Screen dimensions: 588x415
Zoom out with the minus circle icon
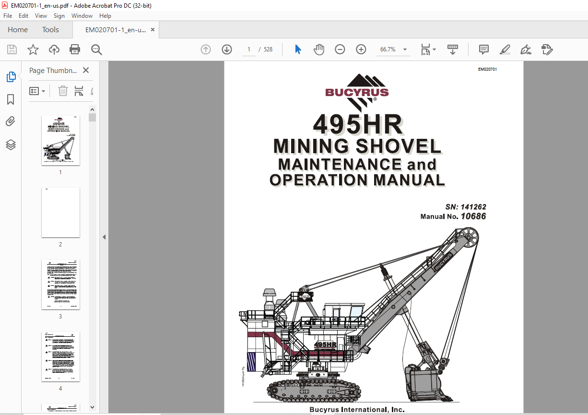tap(340, 49)
